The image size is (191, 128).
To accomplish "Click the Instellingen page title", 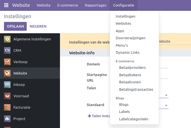I will pyautogui.click(x=18, y=16).
